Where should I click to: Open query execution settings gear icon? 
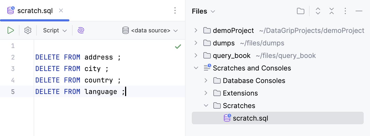[28, 31]
